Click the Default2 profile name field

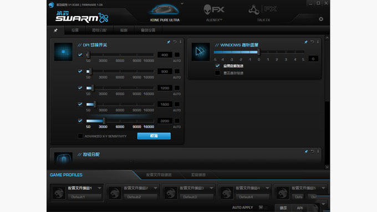click(x=141, y=197)
